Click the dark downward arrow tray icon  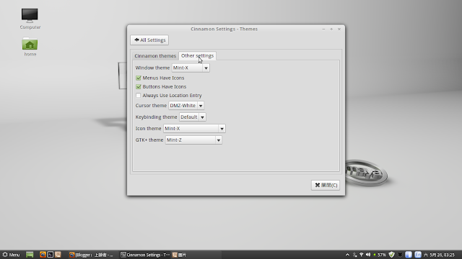(x=400, y=255)
